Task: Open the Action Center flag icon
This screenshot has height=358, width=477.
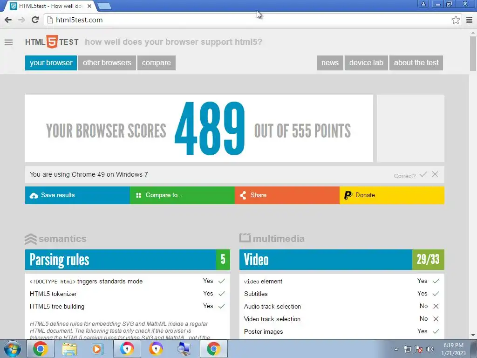Action: 419,349
